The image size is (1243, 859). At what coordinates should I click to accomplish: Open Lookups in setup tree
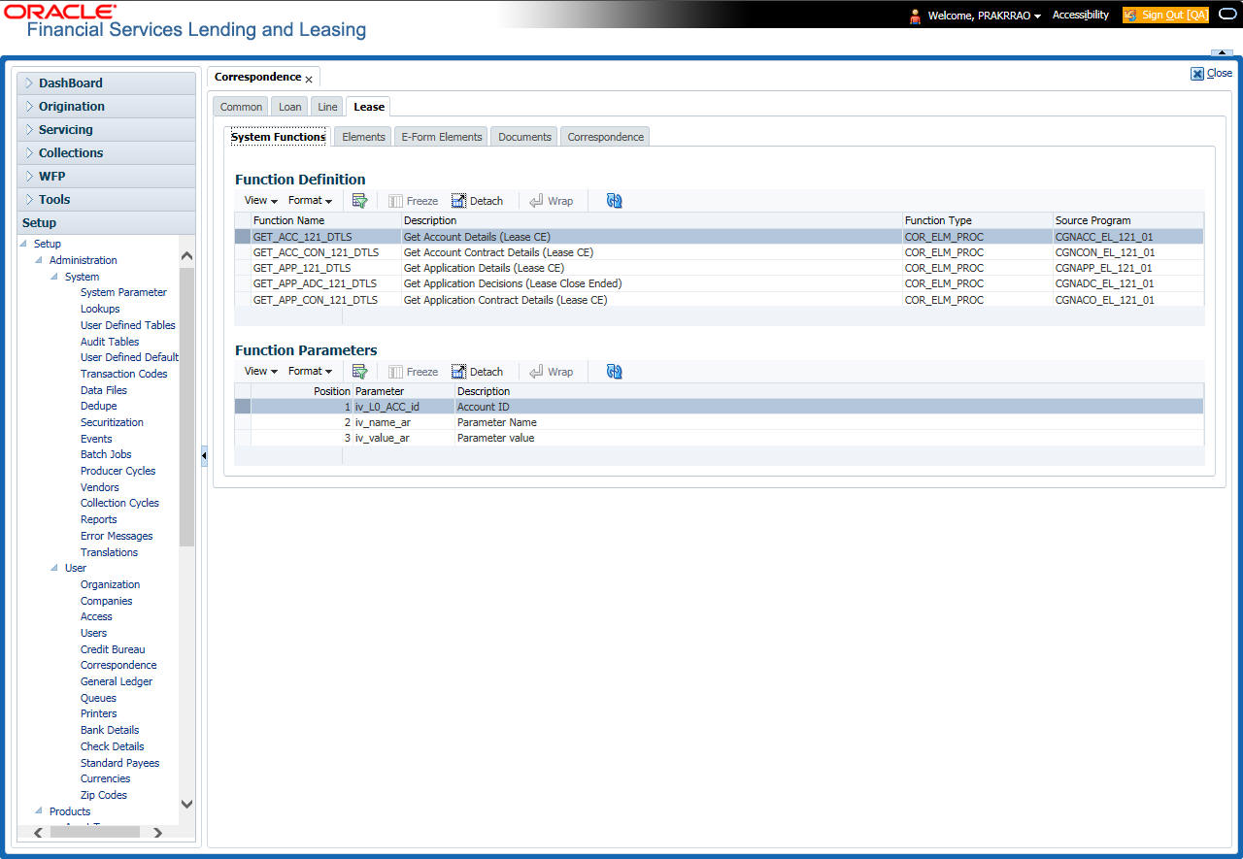(x=100, y=309)
